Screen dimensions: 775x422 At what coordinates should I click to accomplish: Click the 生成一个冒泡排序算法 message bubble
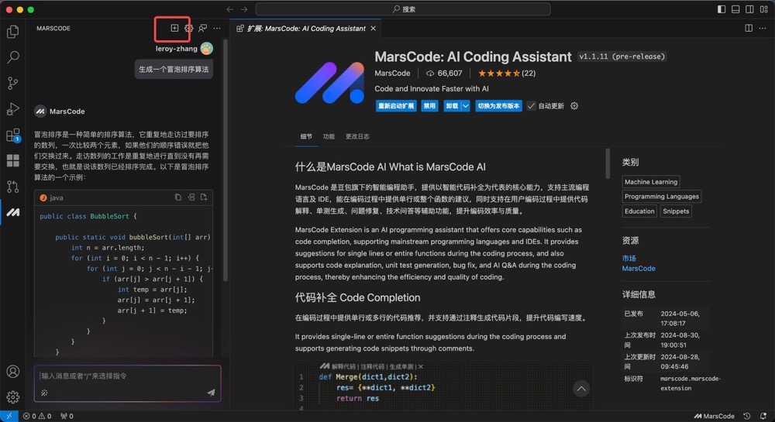(x=174, y=69)
